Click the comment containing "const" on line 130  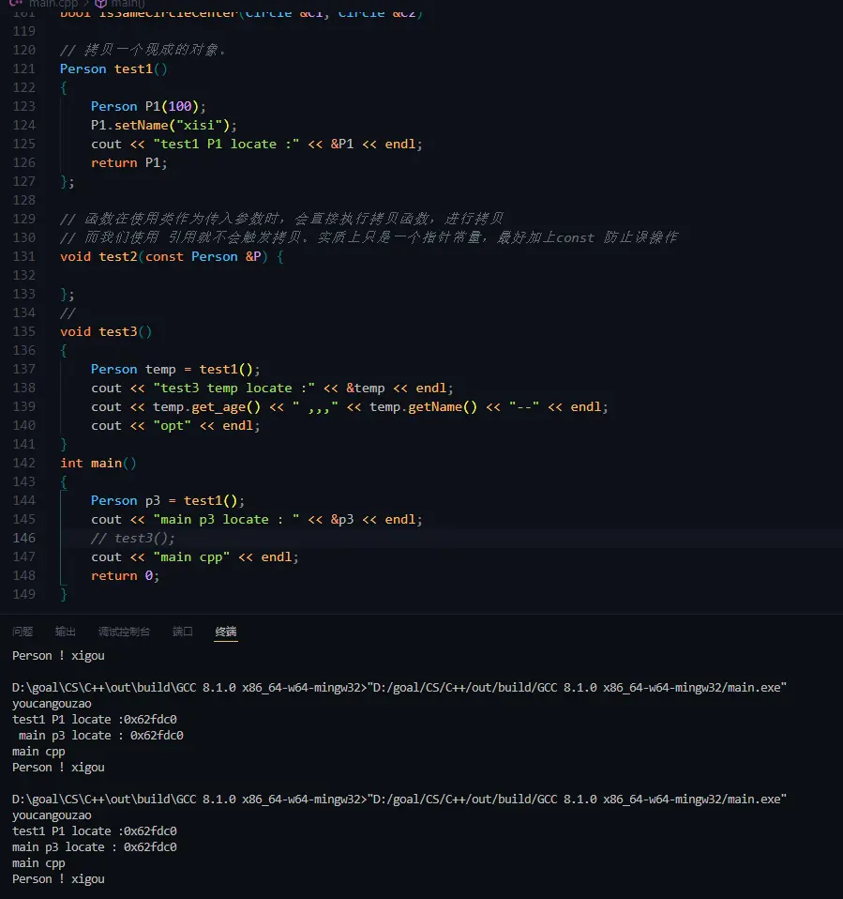click(369, 237)
